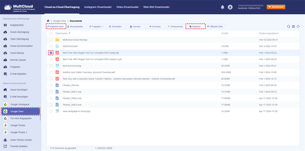Switch to Instagram Downloader tab
This screenshot has width=305, height=151.
98,7
